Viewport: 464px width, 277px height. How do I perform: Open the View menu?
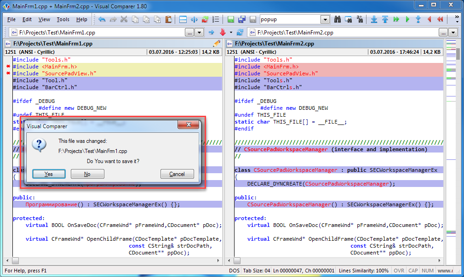(x=44, y=19)
